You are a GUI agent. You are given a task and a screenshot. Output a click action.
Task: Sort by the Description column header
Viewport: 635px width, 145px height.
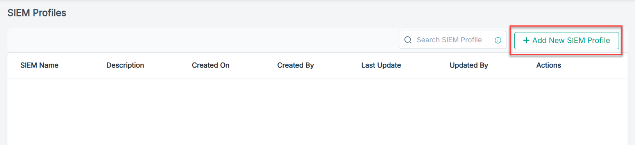[x=125, y=65]
